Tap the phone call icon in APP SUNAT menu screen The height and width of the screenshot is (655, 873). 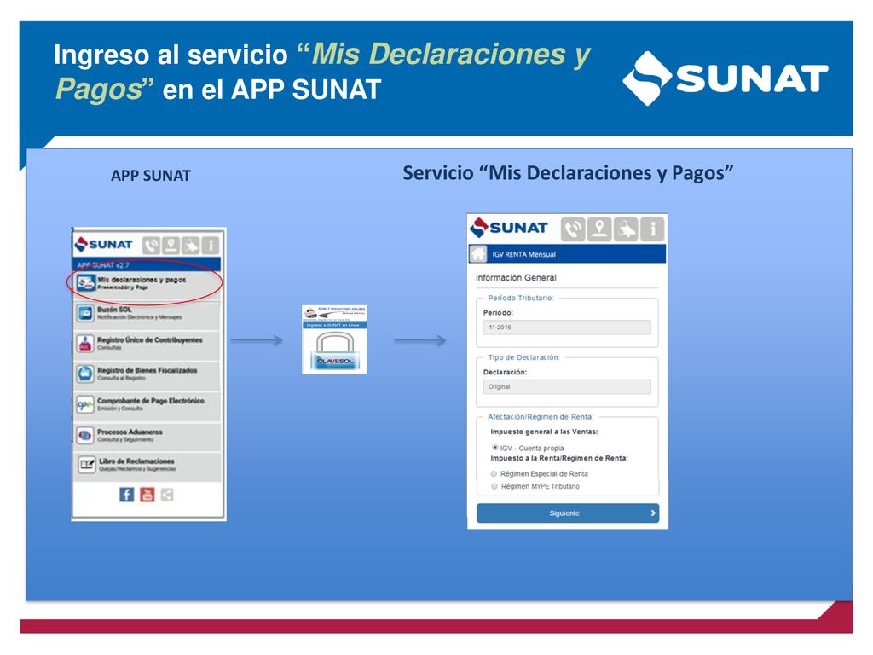coord(151,245)
